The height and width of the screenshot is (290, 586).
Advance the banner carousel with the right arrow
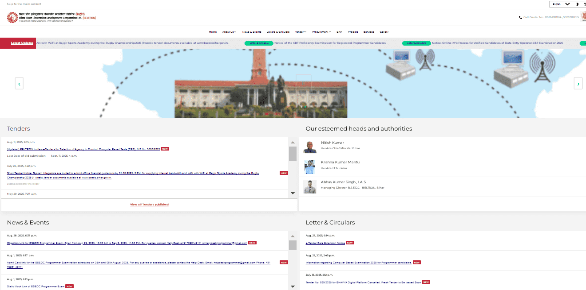578,83
